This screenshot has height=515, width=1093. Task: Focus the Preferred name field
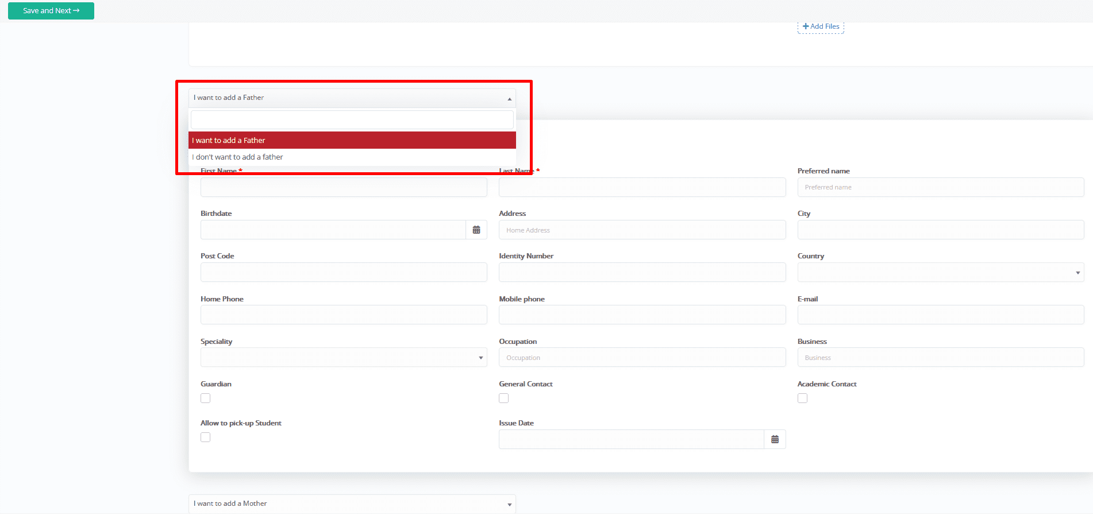coord(941,187)
